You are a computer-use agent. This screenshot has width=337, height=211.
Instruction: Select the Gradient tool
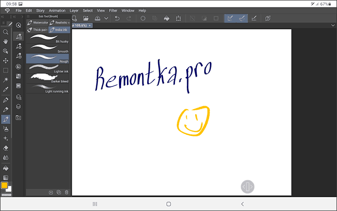[x=5, y=177]
